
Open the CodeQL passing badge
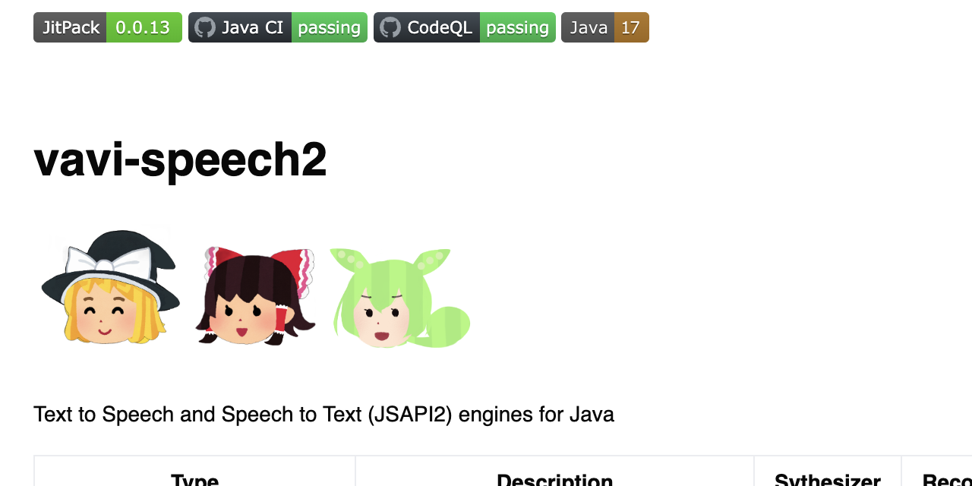[465, 27]
